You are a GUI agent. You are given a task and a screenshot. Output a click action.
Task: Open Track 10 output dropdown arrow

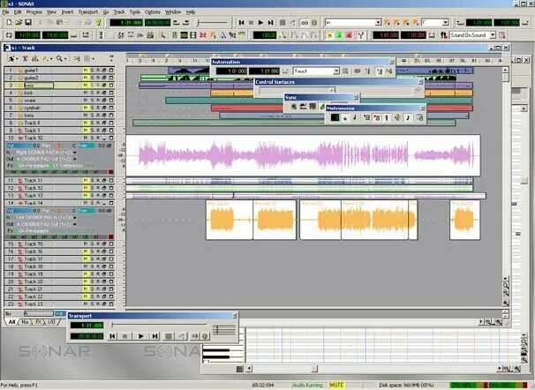(x=74, y=159)
